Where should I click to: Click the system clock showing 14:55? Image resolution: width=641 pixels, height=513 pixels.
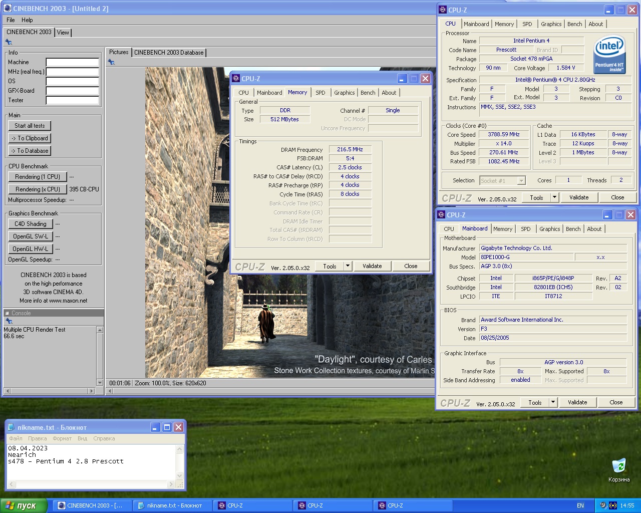627,505
